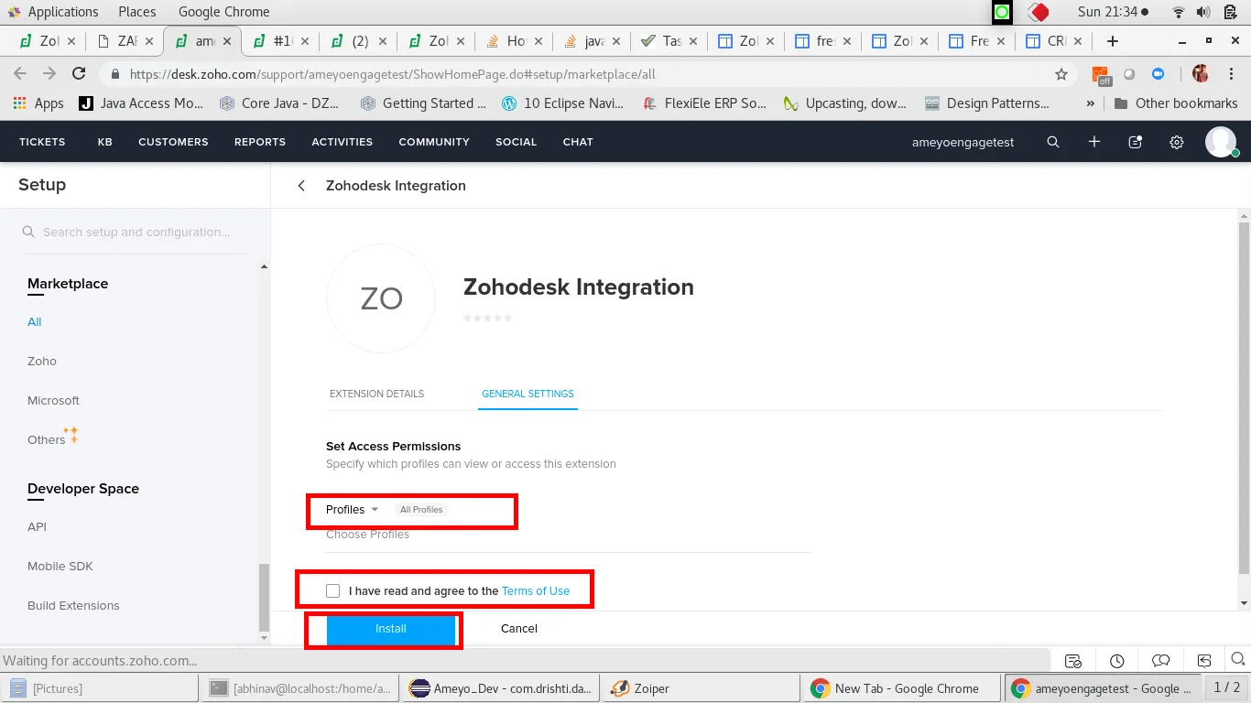Click the Wi-Fi icon in top panel
1251x703 pixels.
(x=1179, y=12)
